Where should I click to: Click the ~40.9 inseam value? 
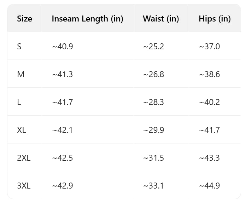(63, 46)
